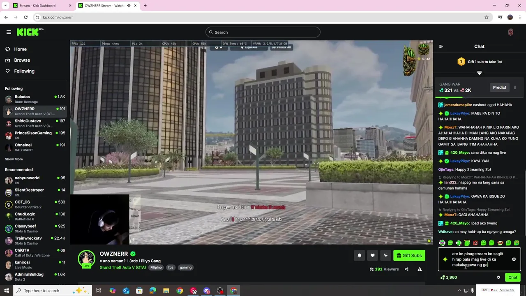Open Trainwreckstv recommended channel
526x296 pixels.
(35, 240)
